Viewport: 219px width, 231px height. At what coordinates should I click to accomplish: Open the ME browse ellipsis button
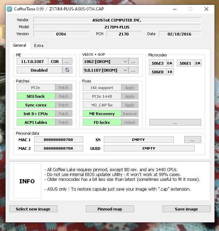[67, 61]
